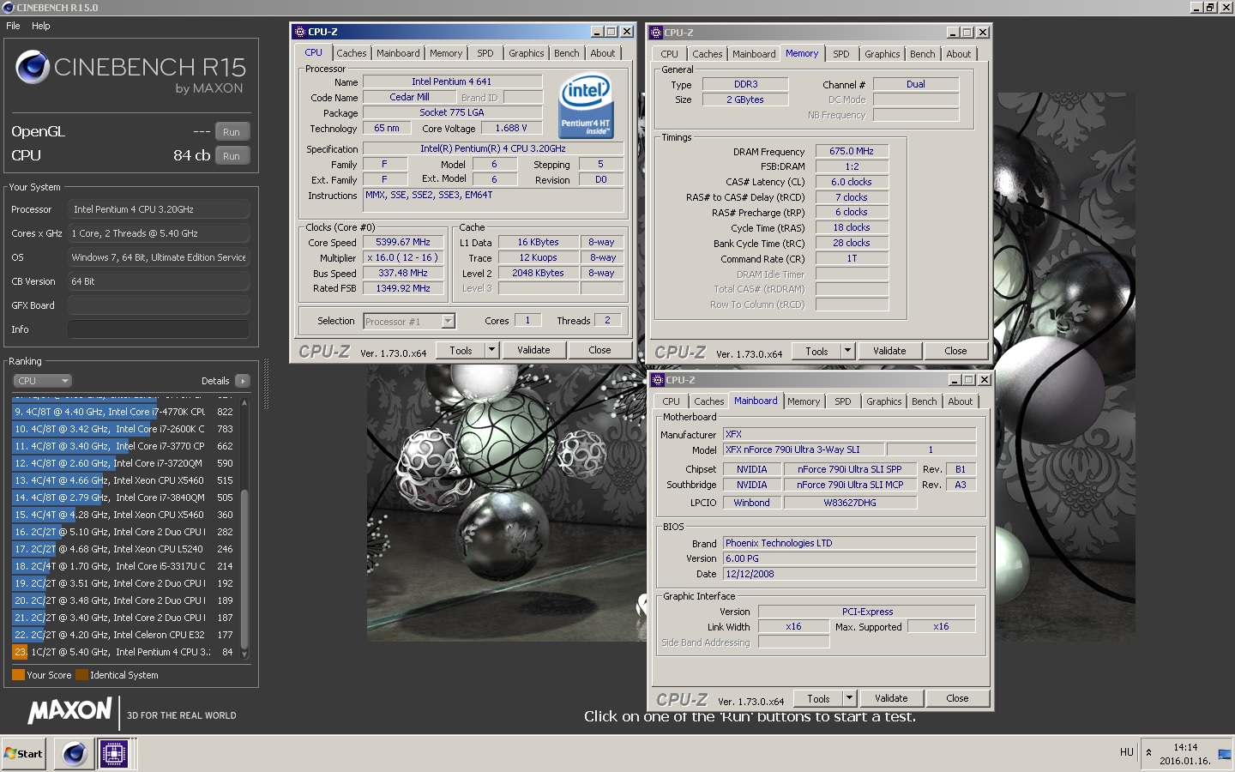
Task: Click the Identical System brown swatch
Action: click(x=81, y=675)
